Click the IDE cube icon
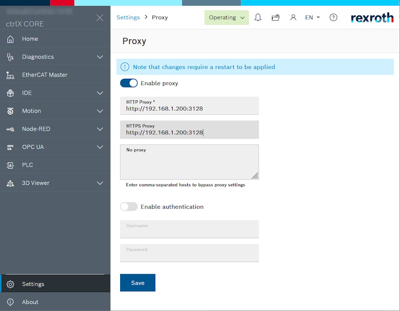The image size is (400, 311). (x=10, y=93)
